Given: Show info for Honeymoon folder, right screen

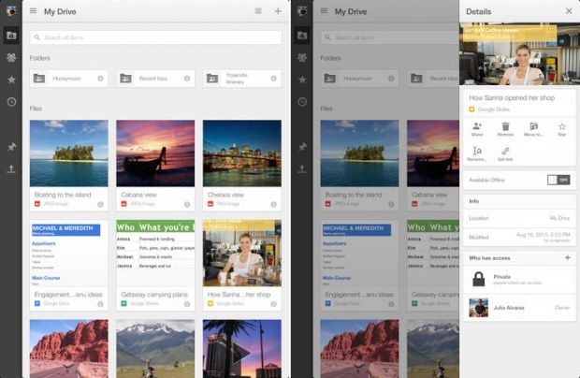Looking at the screenshot, I should tap(391, 79).
